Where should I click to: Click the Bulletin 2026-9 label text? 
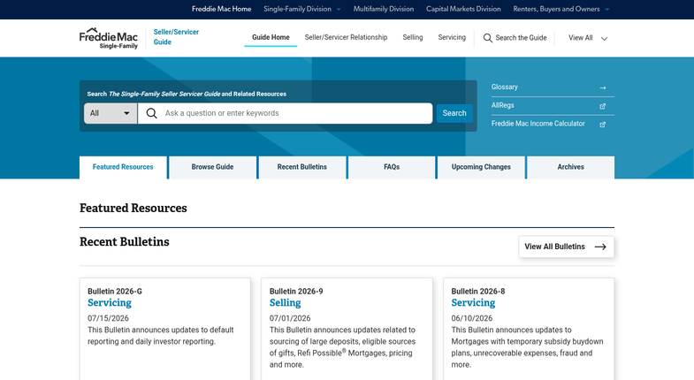pyautogui.click(x=296, y=292)
